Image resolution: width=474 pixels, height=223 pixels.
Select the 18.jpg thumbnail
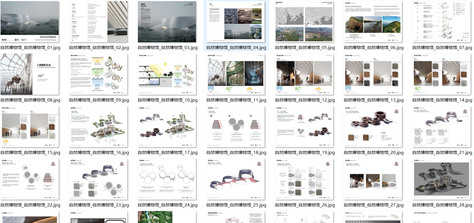236,127
